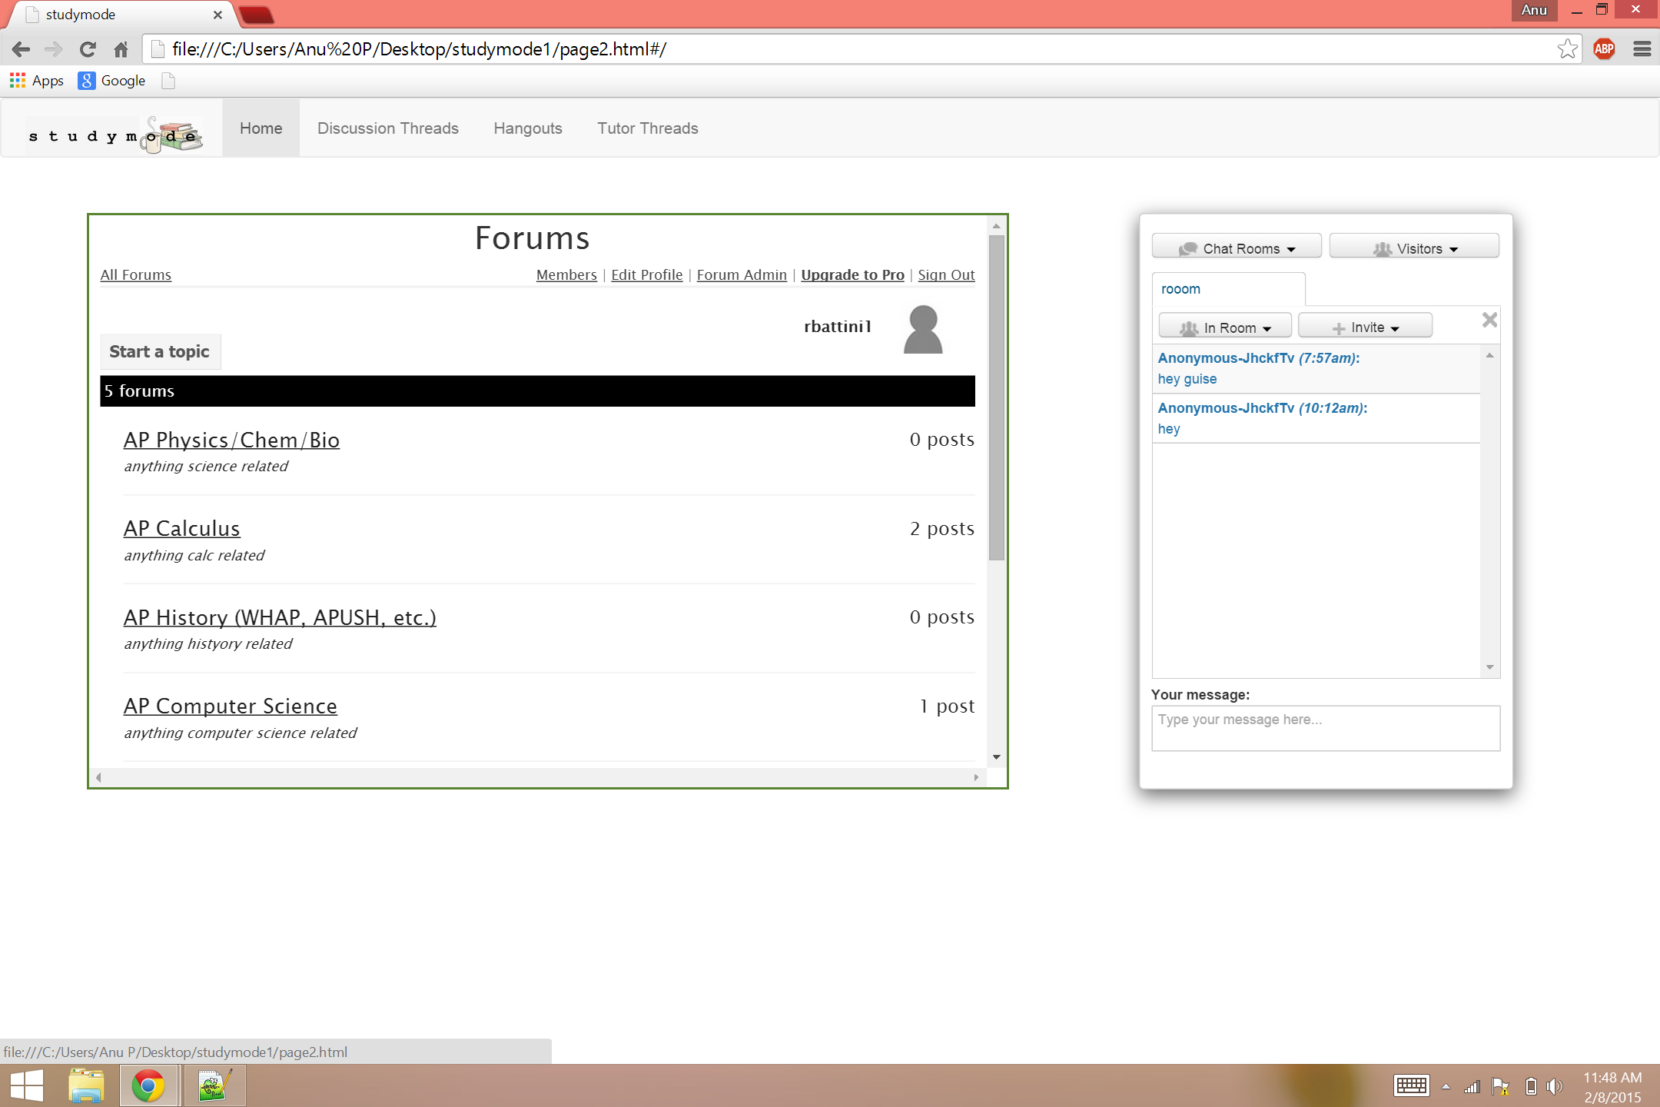Open the Adblock Plus extension icon

pyautogui.click(x=1604, y=49)
